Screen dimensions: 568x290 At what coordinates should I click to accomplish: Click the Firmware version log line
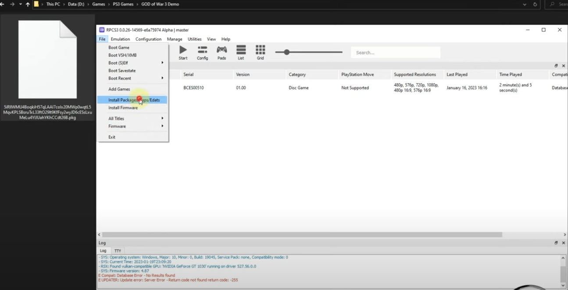click(124, 271)
